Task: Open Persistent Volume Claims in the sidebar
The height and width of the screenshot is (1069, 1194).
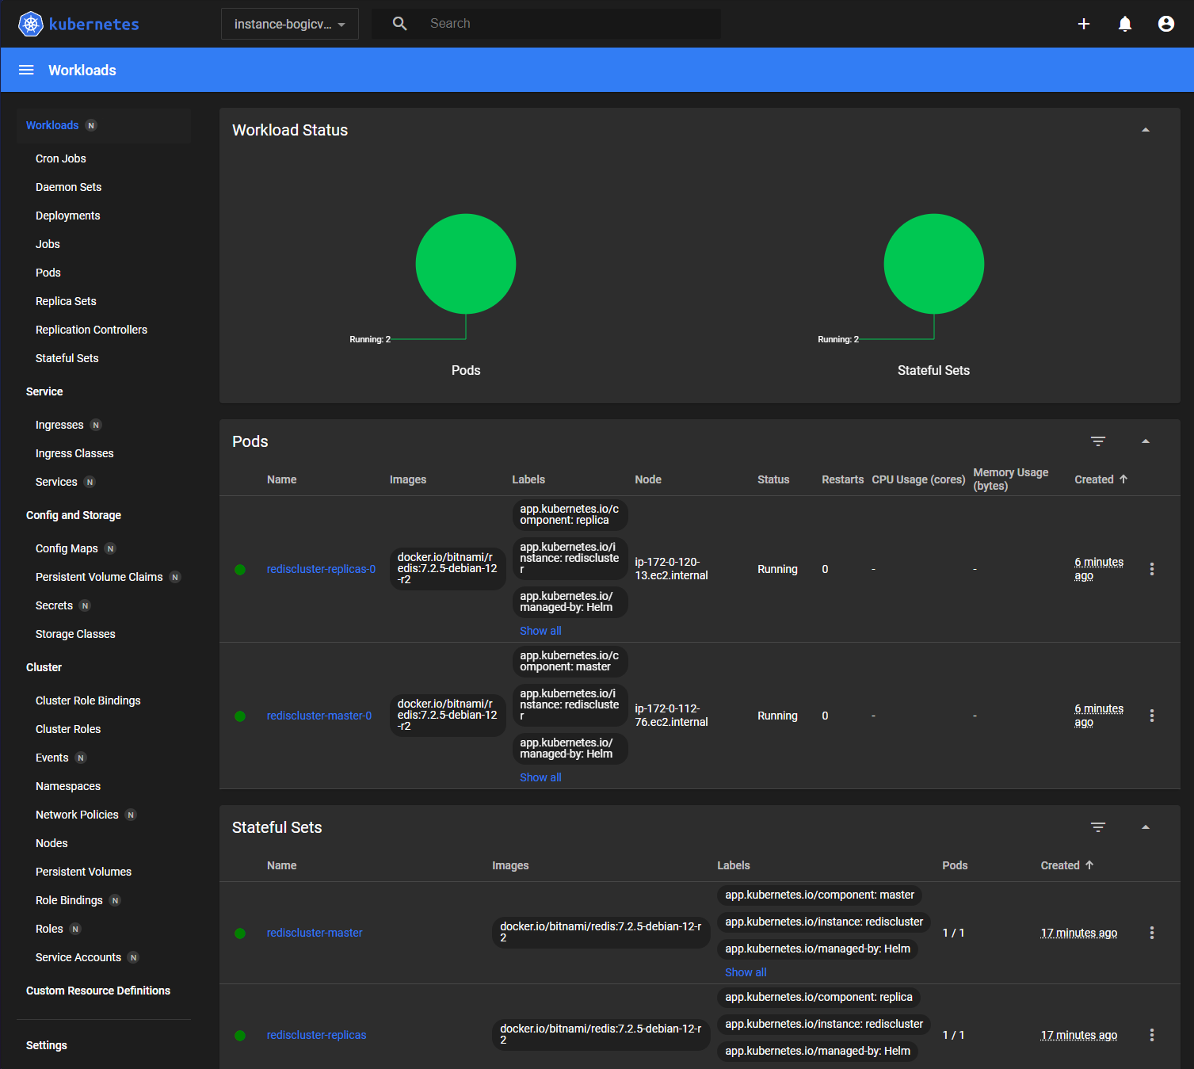Action: [99, 577]
